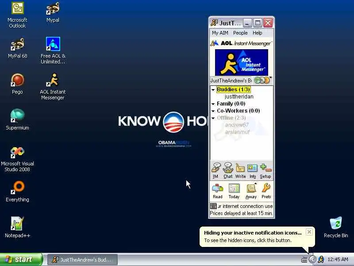Click the Write icon in AIM
Image resolution: width=354 pixels, height=266 pixels.
(x=240, y=171)
